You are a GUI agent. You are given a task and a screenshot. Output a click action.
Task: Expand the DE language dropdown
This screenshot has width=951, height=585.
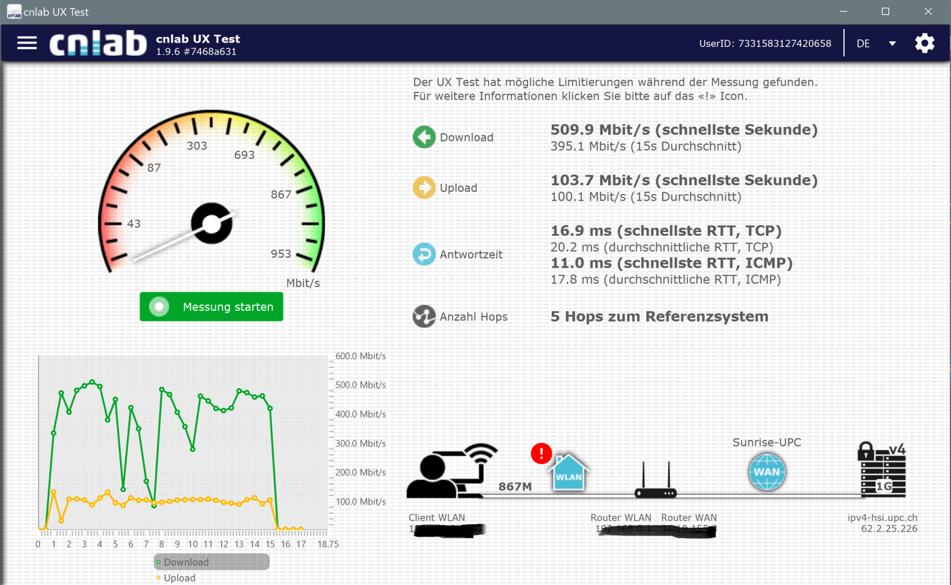tap(892, 44)
